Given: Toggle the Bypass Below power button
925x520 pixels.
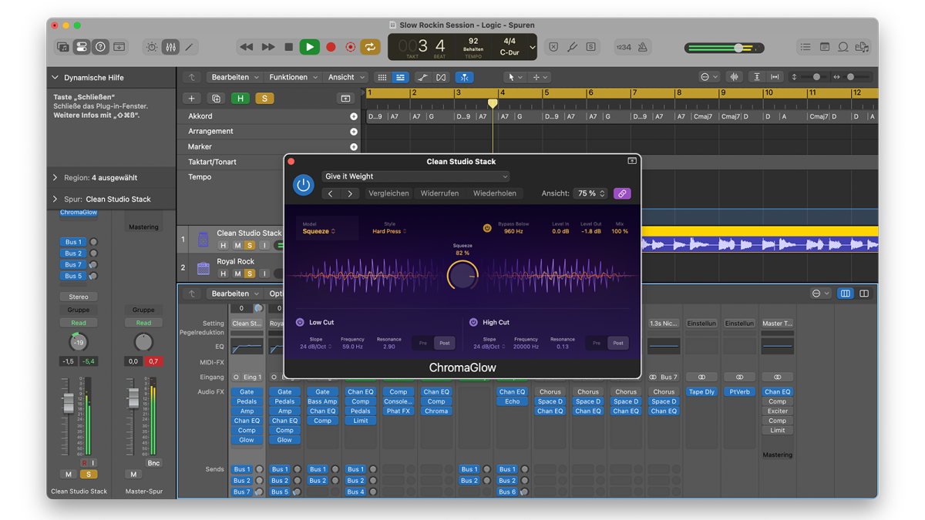Looking at the screenshot, I should [487, 228].
